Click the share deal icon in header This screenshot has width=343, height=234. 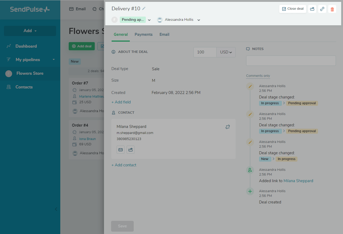(312, 9)
